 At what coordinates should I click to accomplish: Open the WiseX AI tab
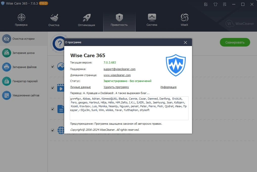click(184, 20)
